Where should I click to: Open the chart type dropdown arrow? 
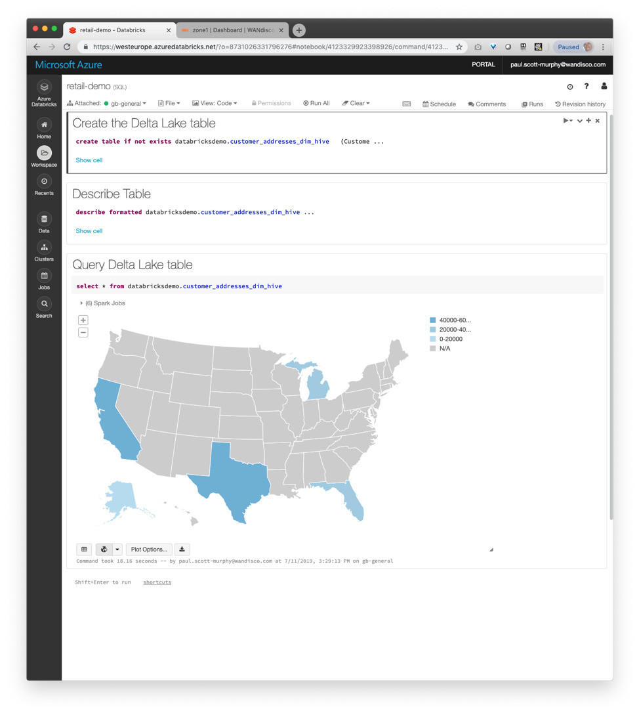pos(117,550)
